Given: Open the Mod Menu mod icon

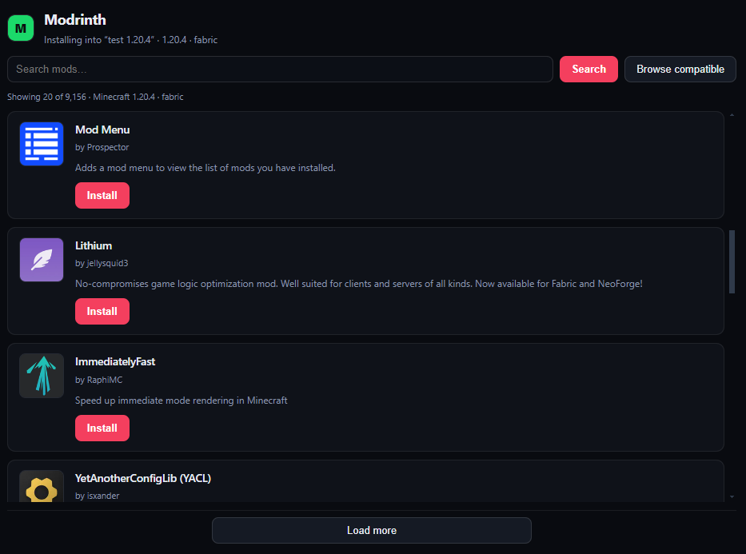Looking at the screenshot, I should coord(42,144).
